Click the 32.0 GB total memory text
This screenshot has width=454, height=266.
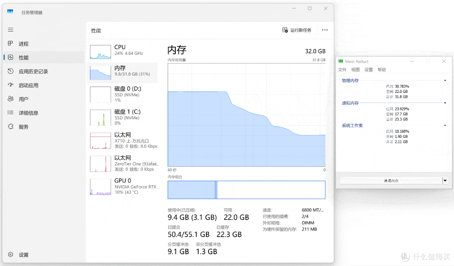point(315,51)
